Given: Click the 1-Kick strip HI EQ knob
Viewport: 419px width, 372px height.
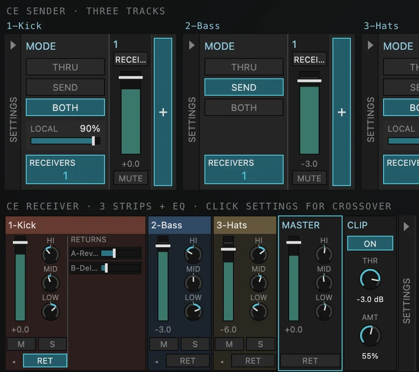Looking at the screenshot, I should click(x=51, y=254).
